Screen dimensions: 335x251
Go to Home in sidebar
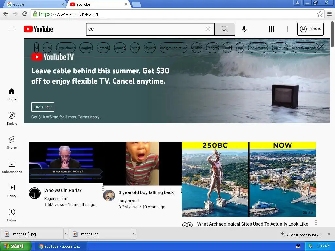point(12,94)
